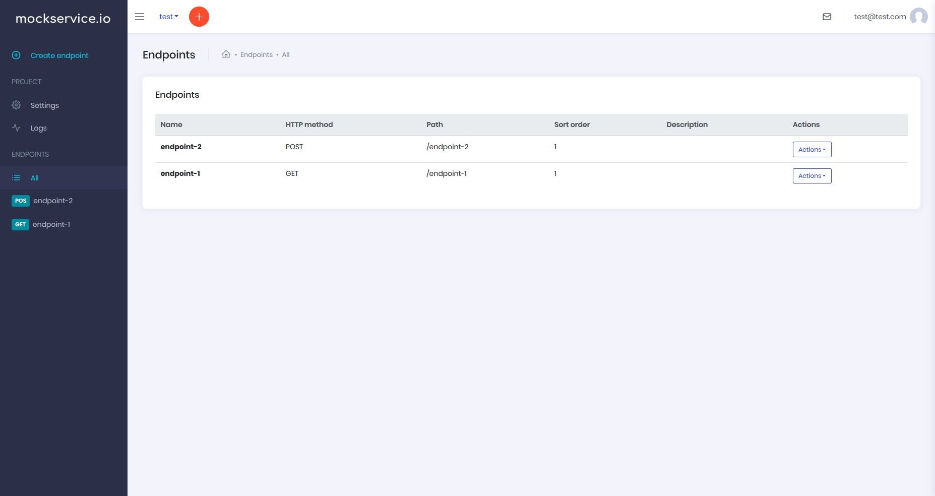Click the home icon in the breadcrumb

226,54
